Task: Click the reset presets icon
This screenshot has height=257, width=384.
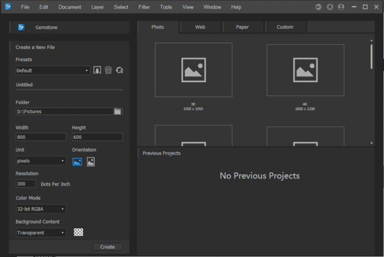Action: pyautogui.click(x=119, y=70)
